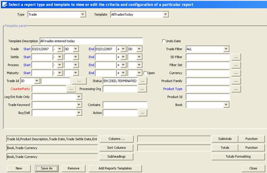The height and width of the screenshot is (173, 267).
Task: Click the CounterParty input field
Action: click(x=49, y=89)
